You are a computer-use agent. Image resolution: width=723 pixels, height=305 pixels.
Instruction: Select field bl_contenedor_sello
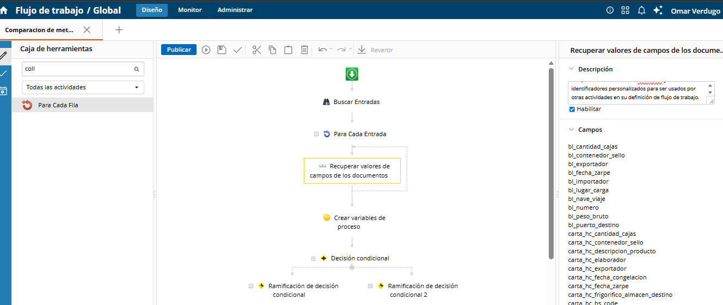[597, 155]
